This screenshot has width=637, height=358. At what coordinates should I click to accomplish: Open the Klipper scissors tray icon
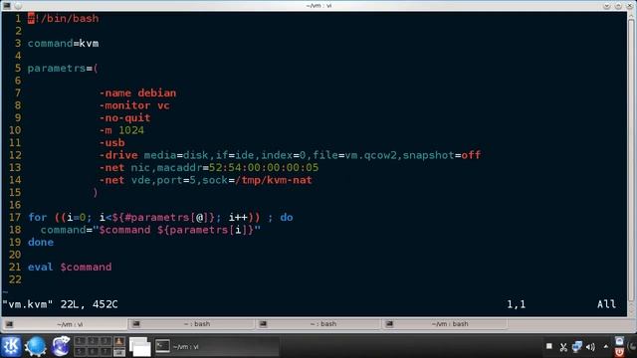[x=563, y=347]
